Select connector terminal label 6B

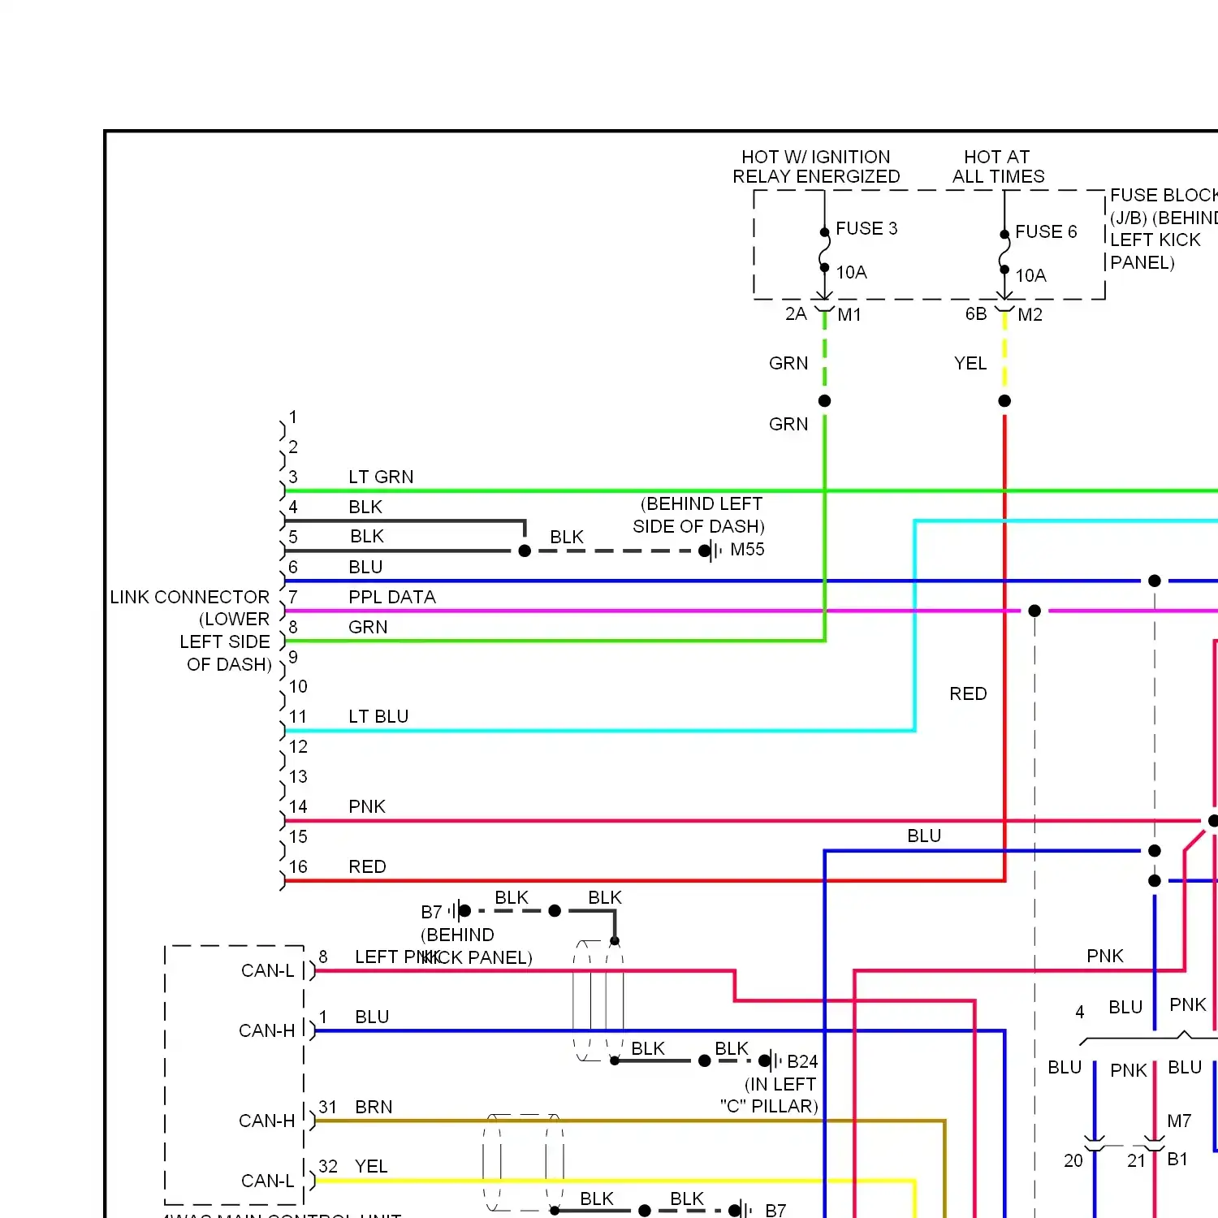point(976,313)
